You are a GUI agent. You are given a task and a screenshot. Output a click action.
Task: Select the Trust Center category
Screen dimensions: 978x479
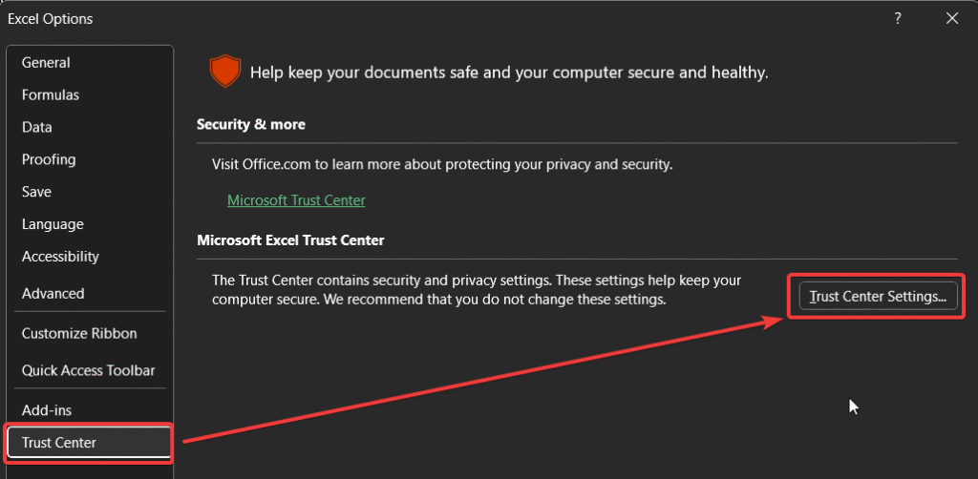(59, 443)
